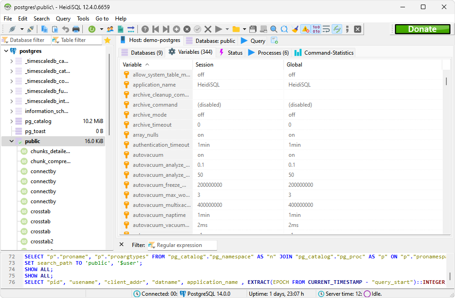The width and height of the screenshot is (455, 298).
Task: Click the magnifier Find text icon
Action: click(274, 29)
